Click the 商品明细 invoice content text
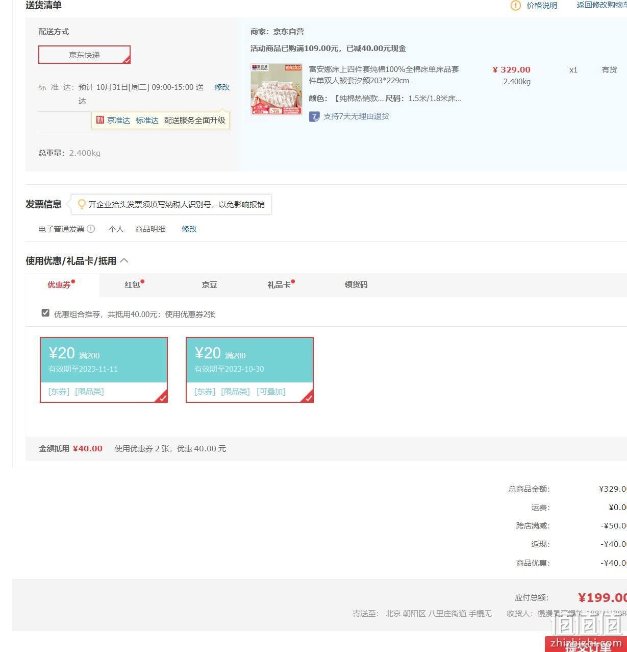This screenshot has width=627, height=652. pos(151,229)
